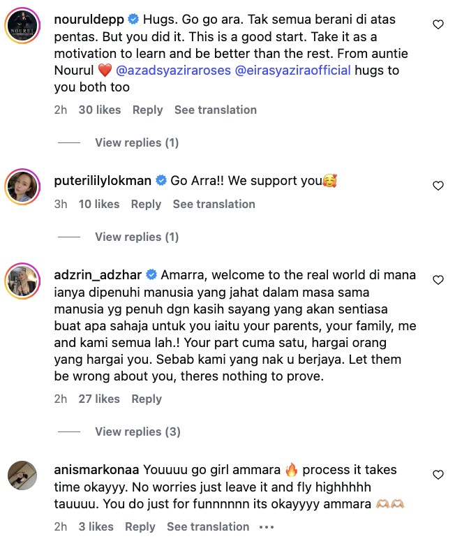455x546 pixels.
Task: Expand View replies (1) under nouruldepp's comment
Action: 137,142
